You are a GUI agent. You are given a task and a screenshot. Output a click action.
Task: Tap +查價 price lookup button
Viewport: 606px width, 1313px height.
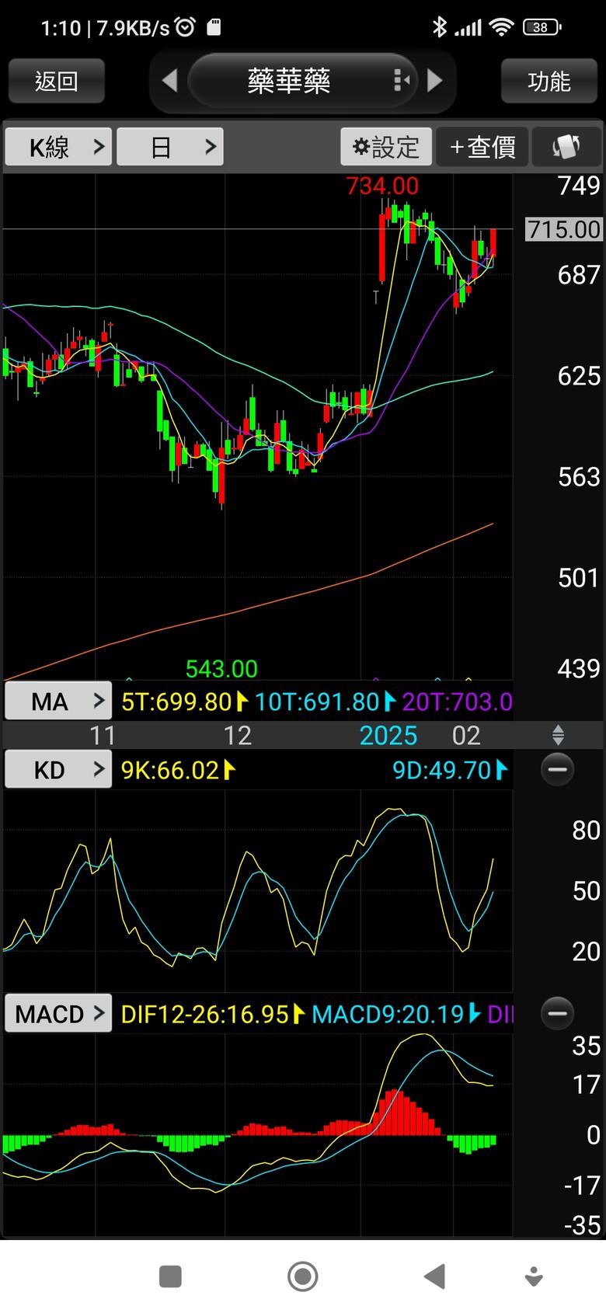click(x=482, y=147)
